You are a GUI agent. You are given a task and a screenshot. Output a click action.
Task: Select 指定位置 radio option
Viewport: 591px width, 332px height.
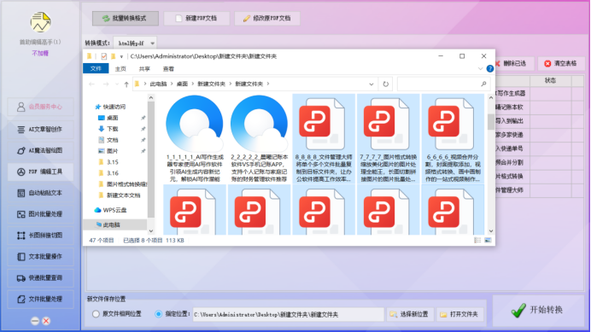158,314
